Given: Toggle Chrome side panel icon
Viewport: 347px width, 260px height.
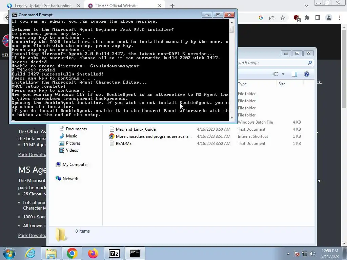Looking at the screenshot, I should (318, 18).
